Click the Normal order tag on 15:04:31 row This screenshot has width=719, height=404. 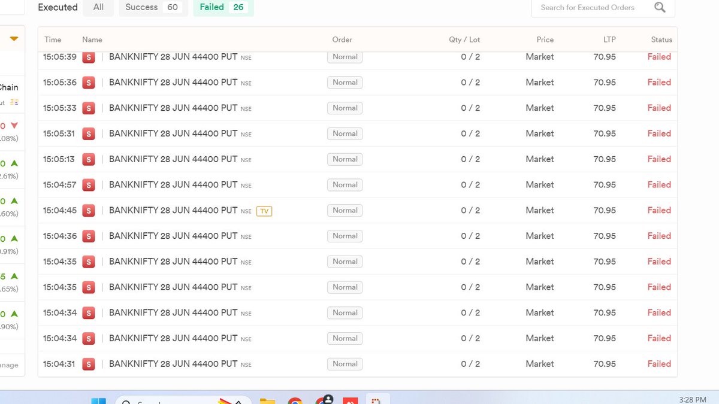pyautogui.click(x=345, y=364)
